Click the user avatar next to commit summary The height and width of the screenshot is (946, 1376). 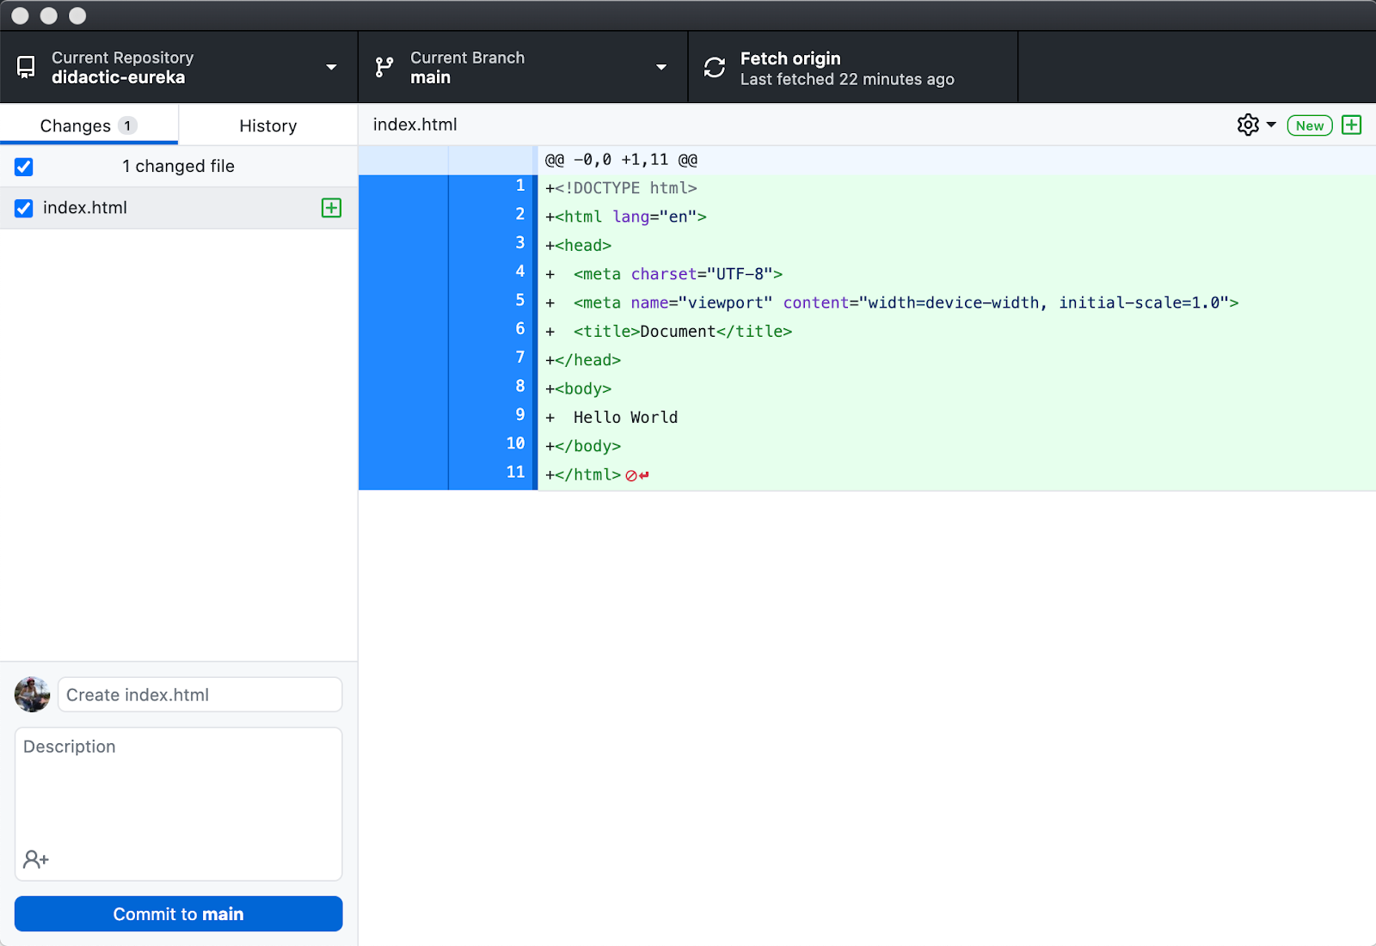coord(31,694)
